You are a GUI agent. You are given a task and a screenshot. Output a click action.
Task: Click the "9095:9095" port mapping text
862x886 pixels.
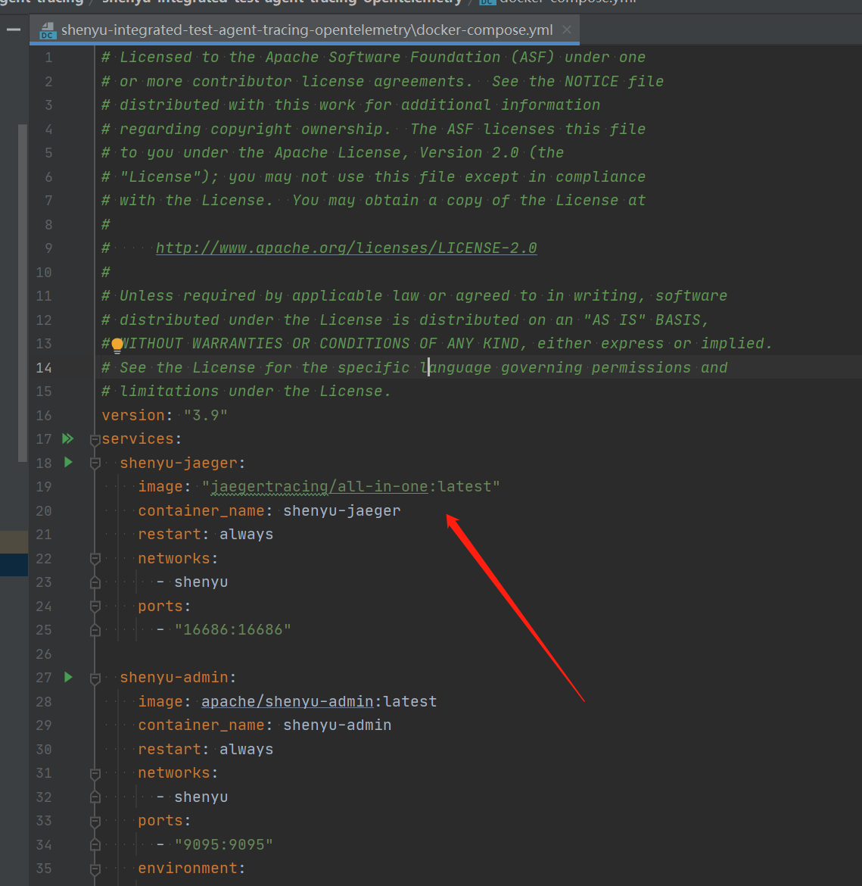pyautogui.click(x=224, y=844)
